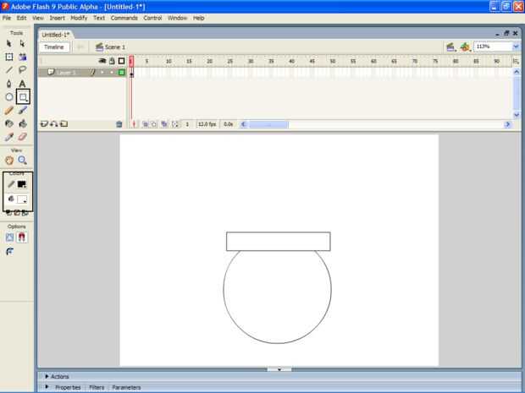The width and height of the screenshot is (525, 393).
Task: Open the fill color swatch
Action: click(22, 199)
